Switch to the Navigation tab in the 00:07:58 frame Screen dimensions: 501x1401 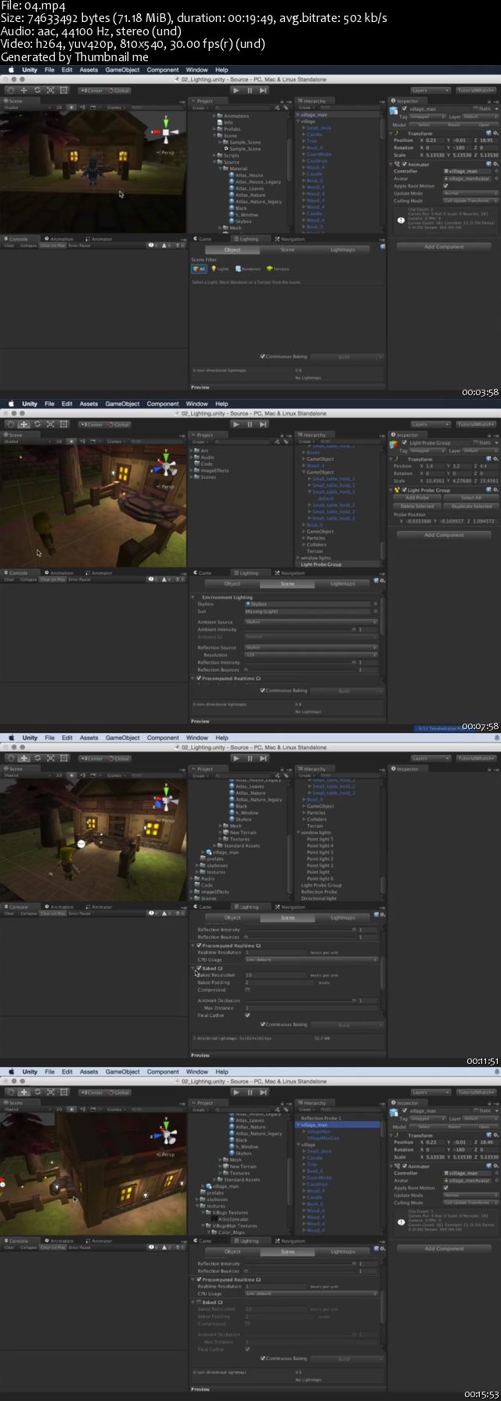click(290, 573)
